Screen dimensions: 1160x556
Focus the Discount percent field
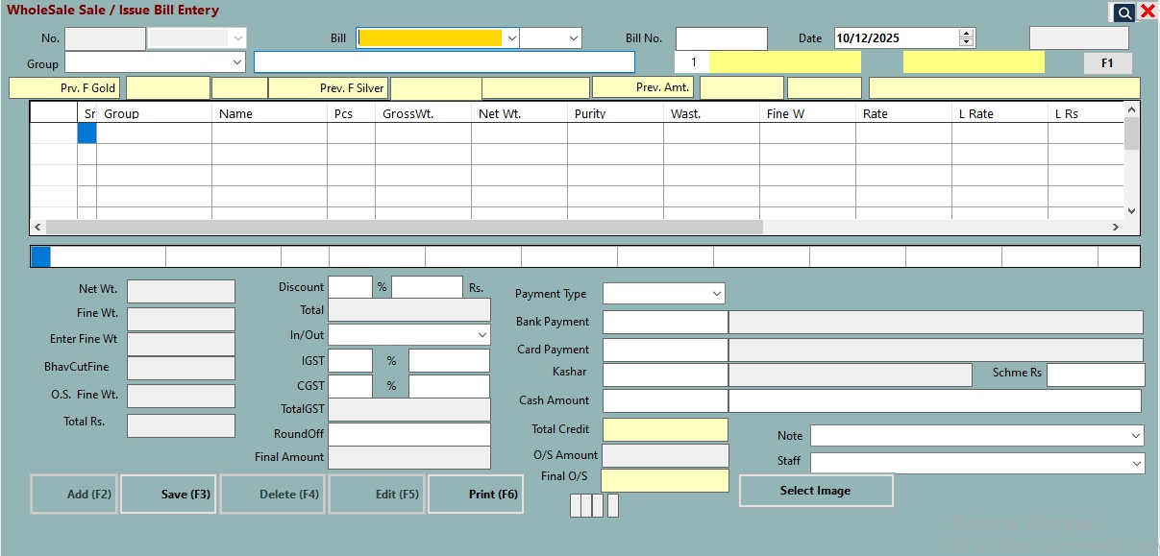[350, 287]
